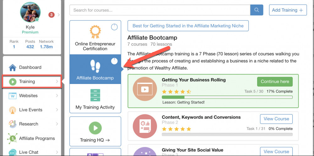
Task: Open the red notification badge showing 3
Action: pos(51,15)
